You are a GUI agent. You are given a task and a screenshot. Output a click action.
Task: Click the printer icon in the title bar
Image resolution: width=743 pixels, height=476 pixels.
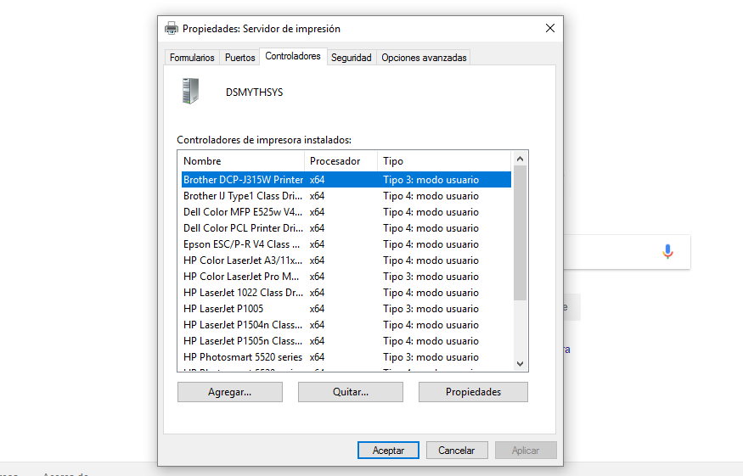click(x=172, y=28)
